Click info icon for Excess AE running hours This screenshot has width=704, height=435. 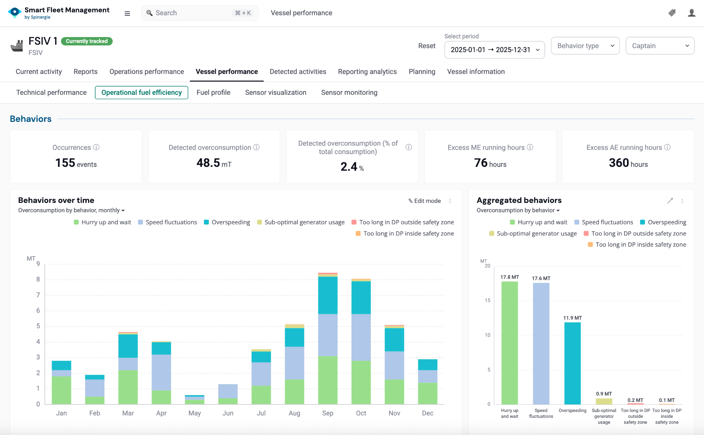click(667, 147)
